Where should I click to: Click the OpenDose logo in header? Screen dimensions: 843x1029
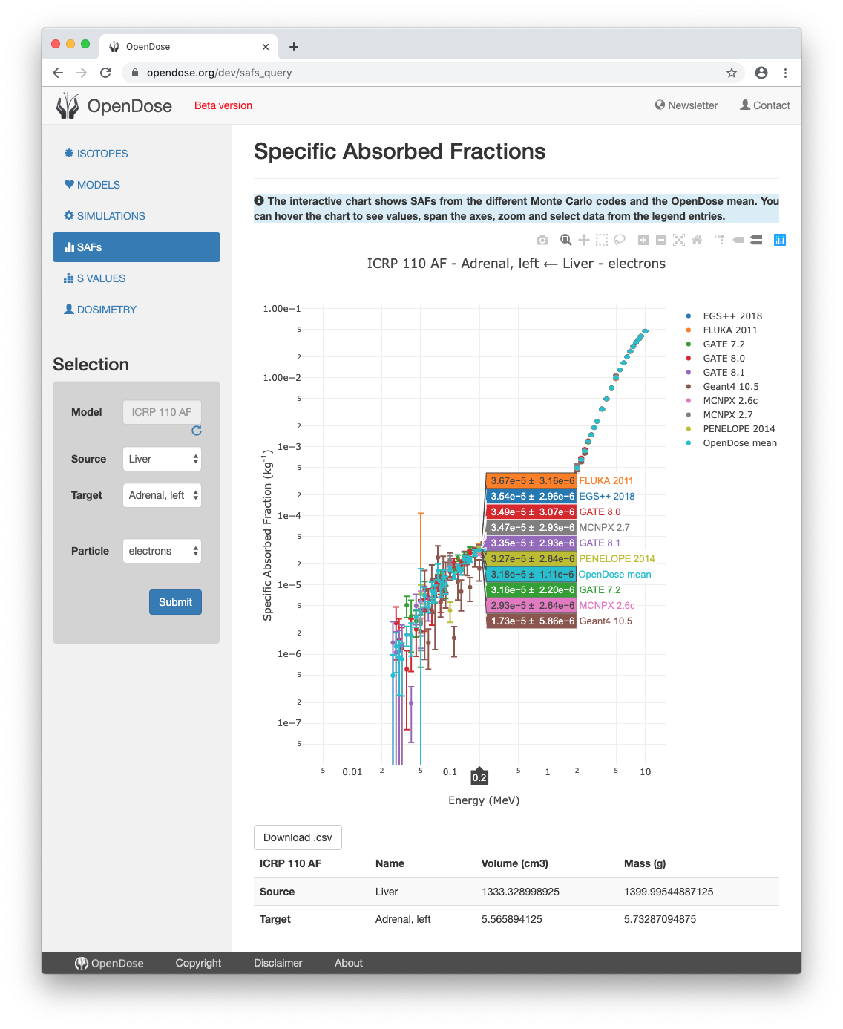point(114,106)
